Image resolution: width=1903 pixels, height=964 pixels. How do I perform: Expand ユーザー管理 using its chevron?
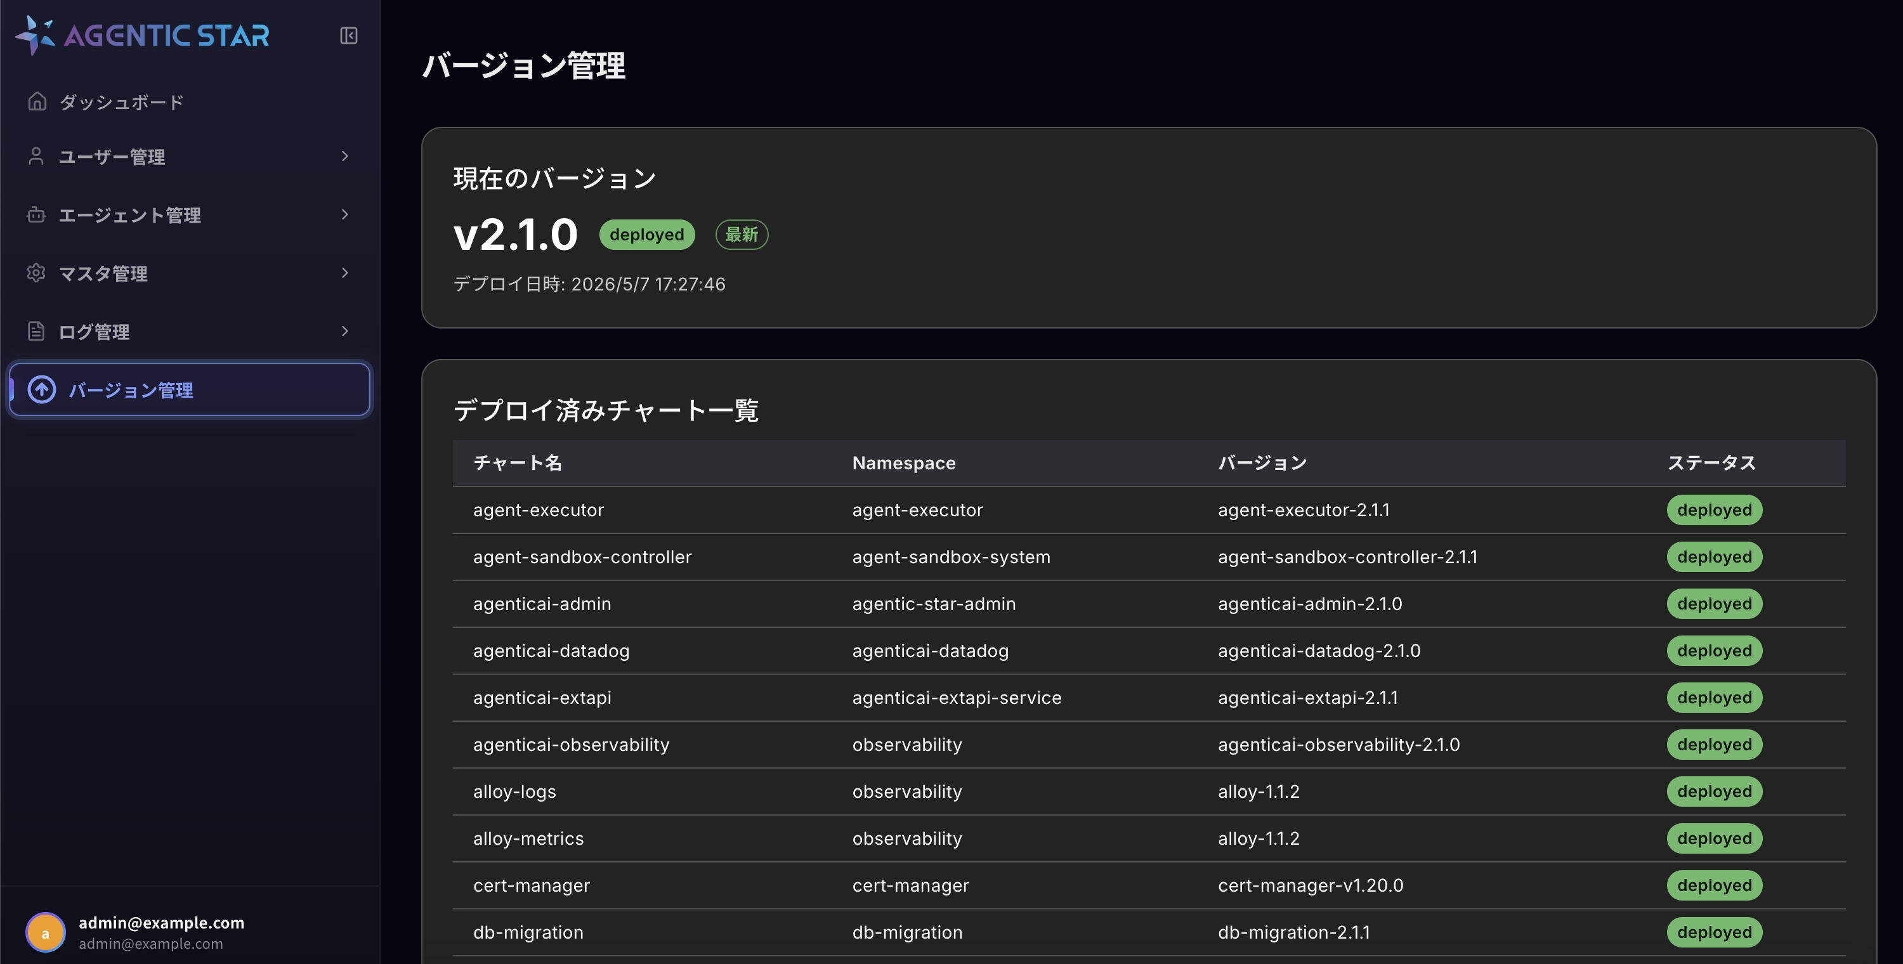(x=344, y=156)
